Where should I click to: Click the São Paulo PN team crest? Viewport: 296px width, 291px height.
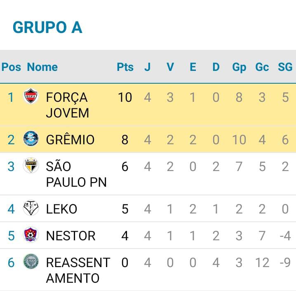(x=31, y=165)
